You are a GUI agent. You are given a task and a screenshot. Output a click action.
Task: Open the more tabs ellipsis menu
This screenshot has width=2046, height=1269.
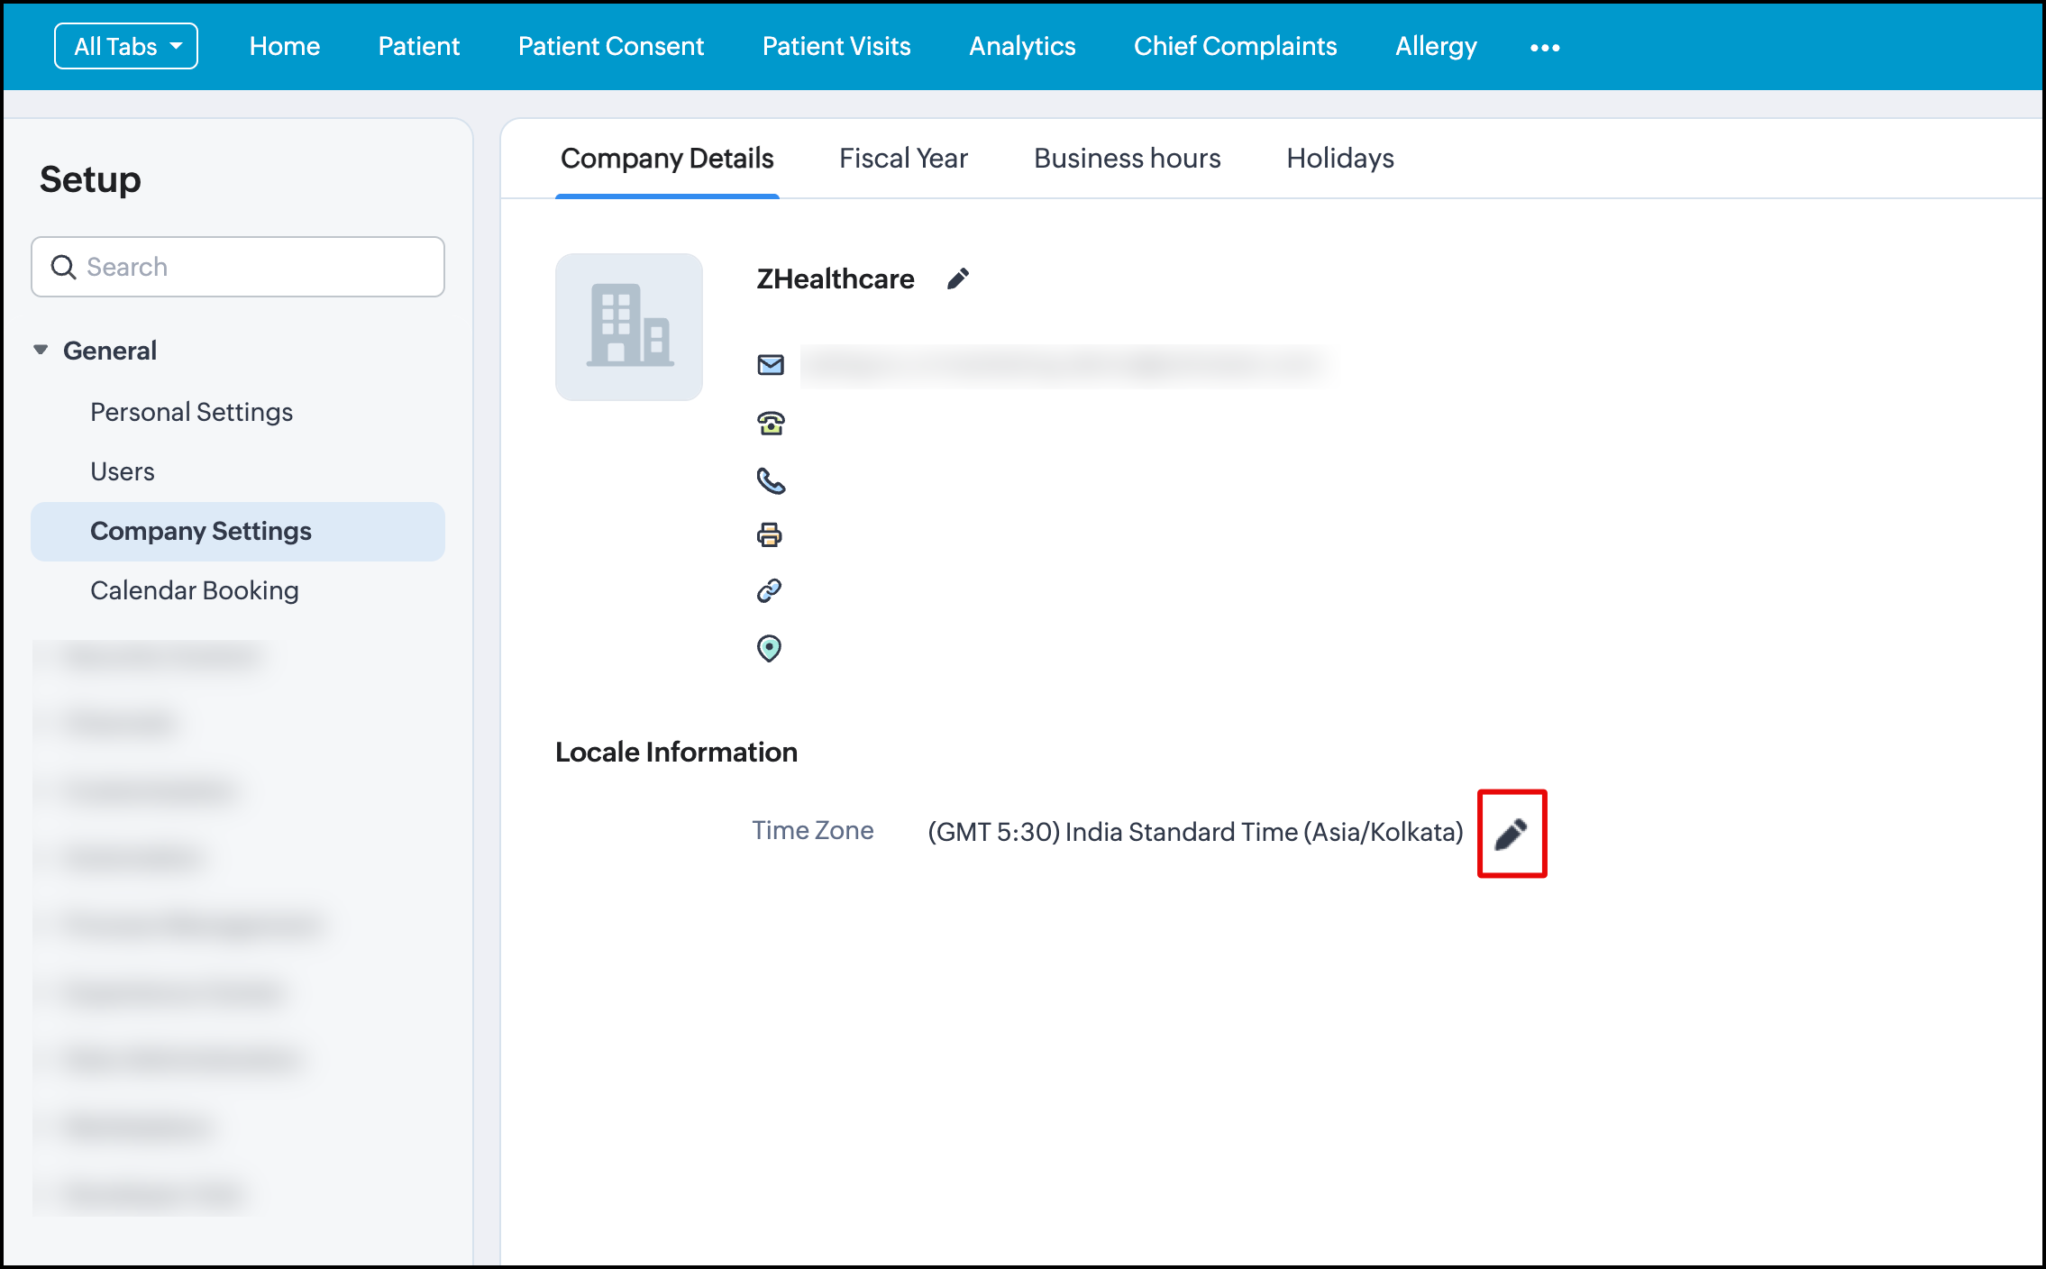click(x=1544, y=48)
